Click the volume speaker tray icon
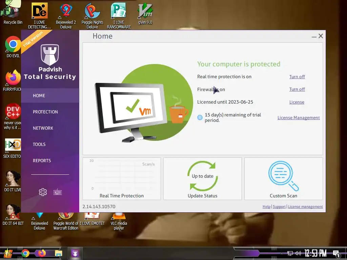This screenshot has height=260, width=347. click(x=298, y=253)
